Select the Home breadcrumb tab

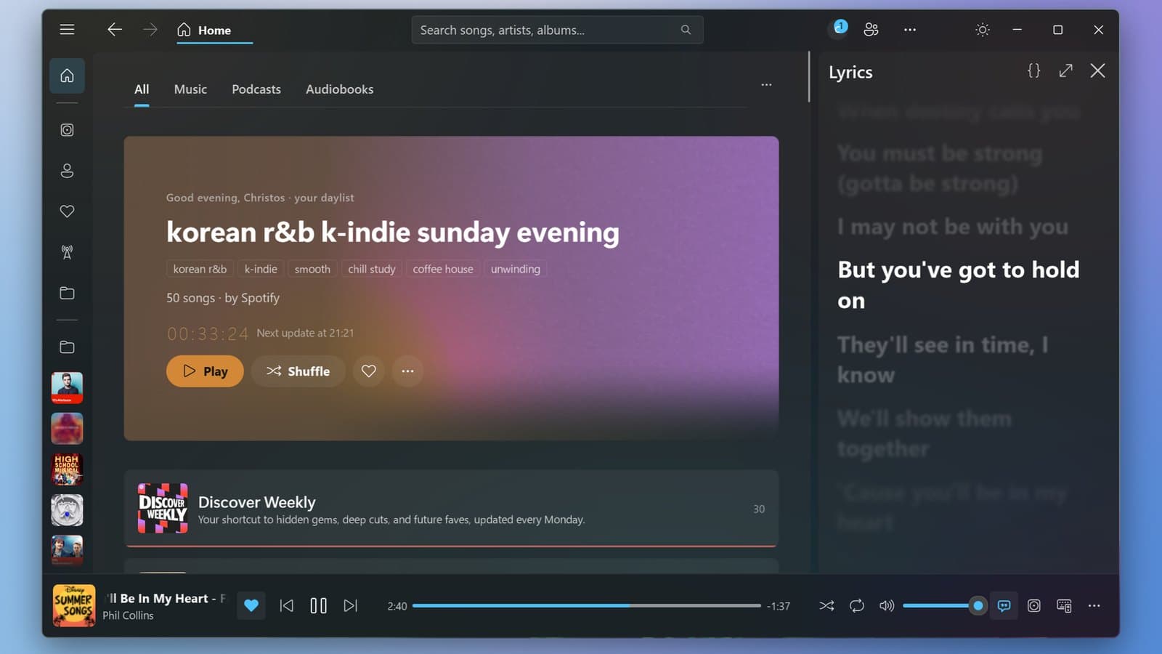pyautogui.click(x=214, y=30)
